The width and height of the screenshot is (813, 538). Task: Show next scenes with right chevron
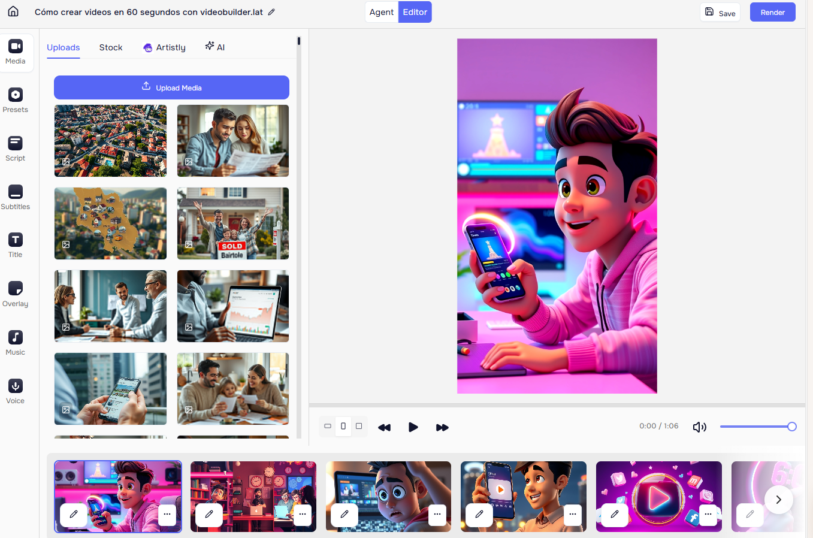[779, 500]
